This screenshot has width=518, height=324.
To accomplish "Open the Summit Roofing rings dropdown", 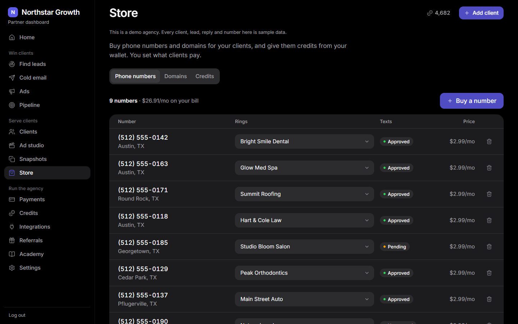I will tap(304, 194).
